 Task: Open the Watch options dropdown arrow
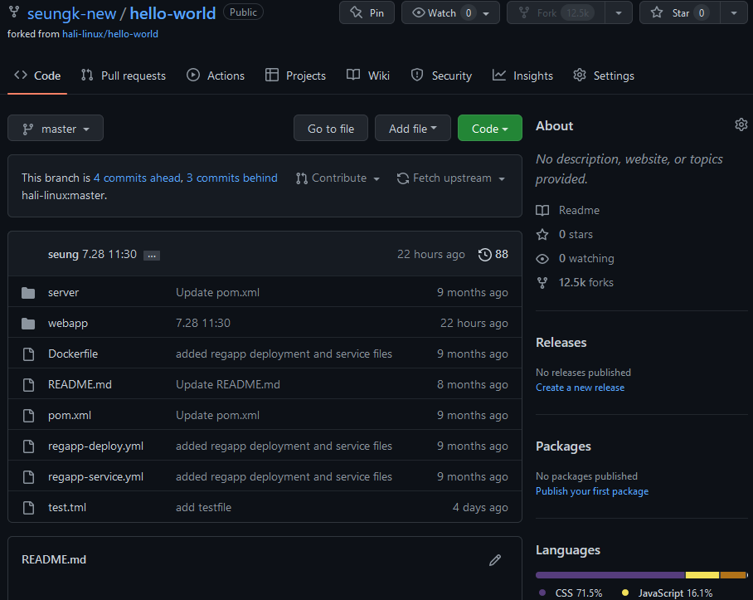487,13
